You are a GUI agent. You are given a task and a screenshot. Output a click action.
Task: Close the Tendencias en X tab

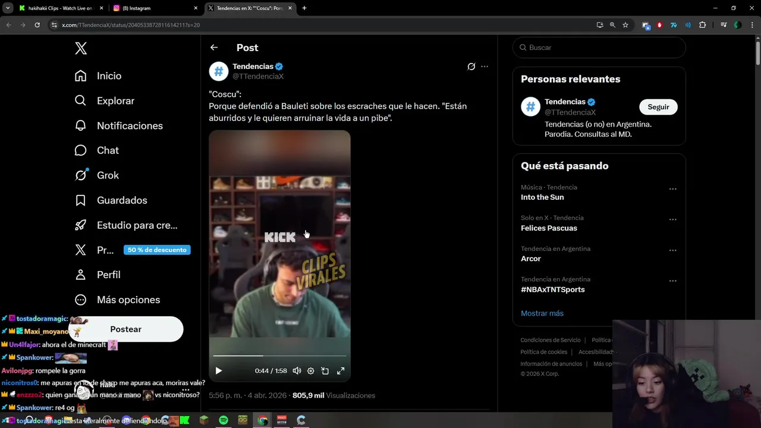click(291, 8)
